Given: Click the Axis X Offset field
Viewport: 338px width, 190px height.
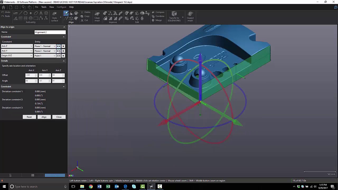Looking at the screenshot, I should pos(31,75).
